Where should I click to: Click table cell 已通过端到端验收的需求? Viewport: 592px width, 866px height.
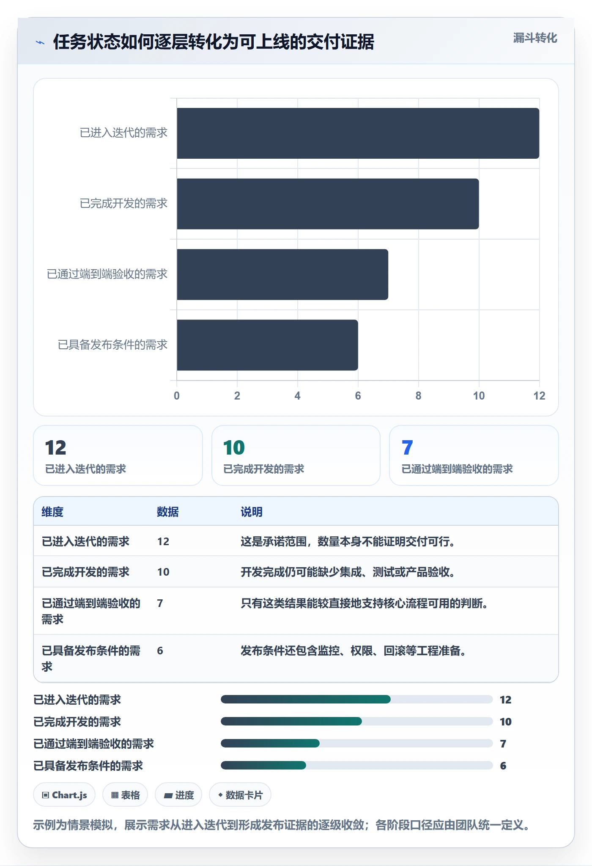[91, 611]
